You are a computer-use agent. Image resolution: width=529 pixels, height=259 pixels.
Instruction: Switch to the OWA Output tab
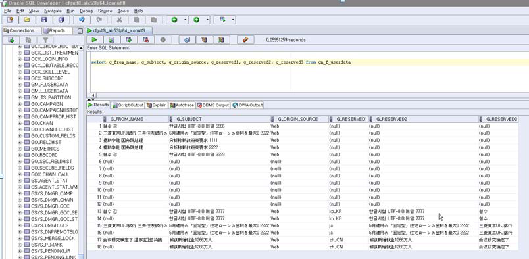pos(247,105)
